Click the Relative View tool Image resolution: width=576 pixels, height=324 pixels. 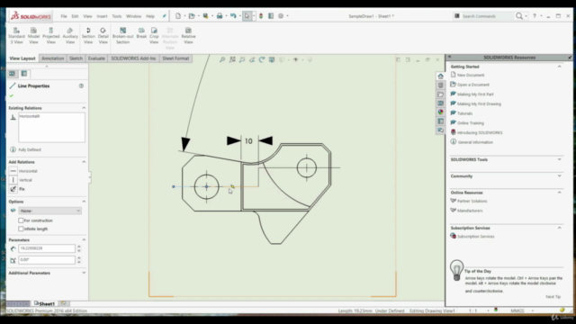(188, 36)
